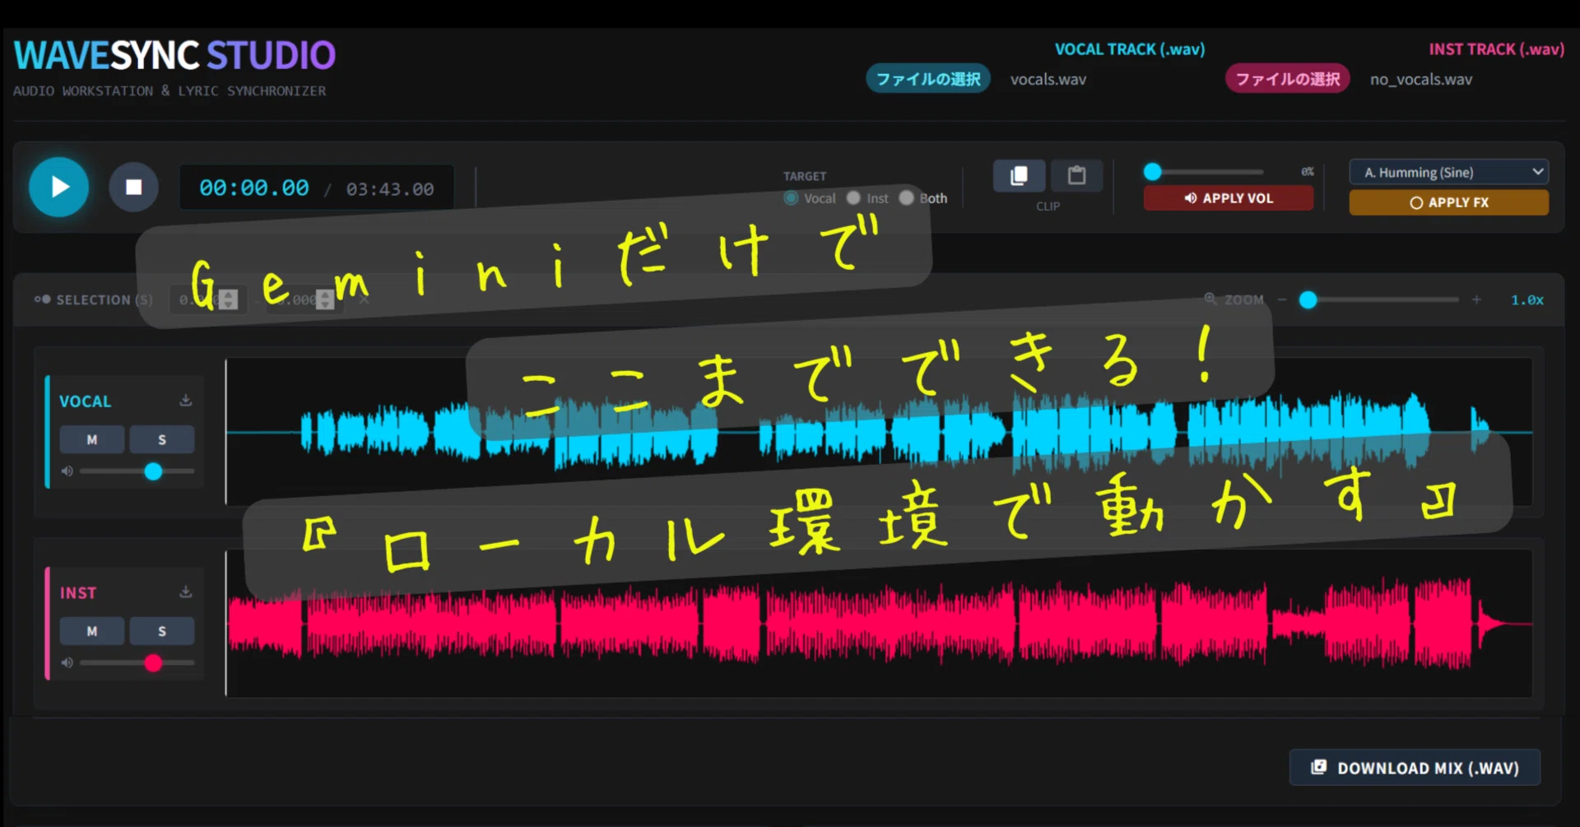Image resolution: width=1580 pixels, height=827 pixels.
Task: Choose file for the VOCAL TRACK
Action: [x=928, y=79]
